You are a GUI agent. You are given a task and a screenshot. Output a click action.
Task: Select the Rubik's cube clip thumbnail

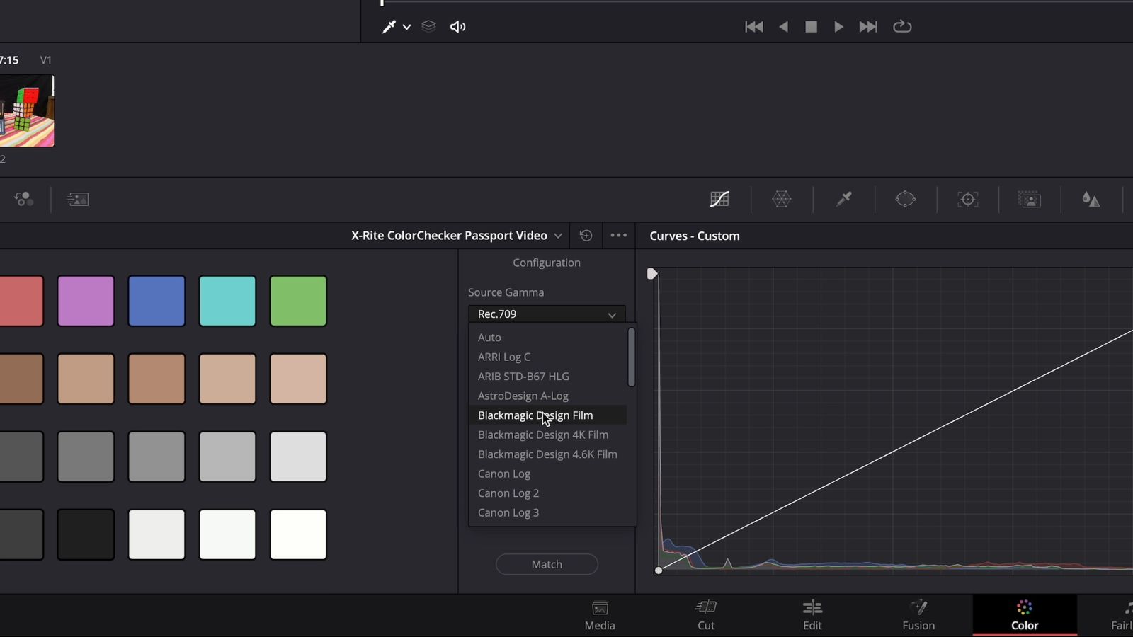[x=27, y=111]
